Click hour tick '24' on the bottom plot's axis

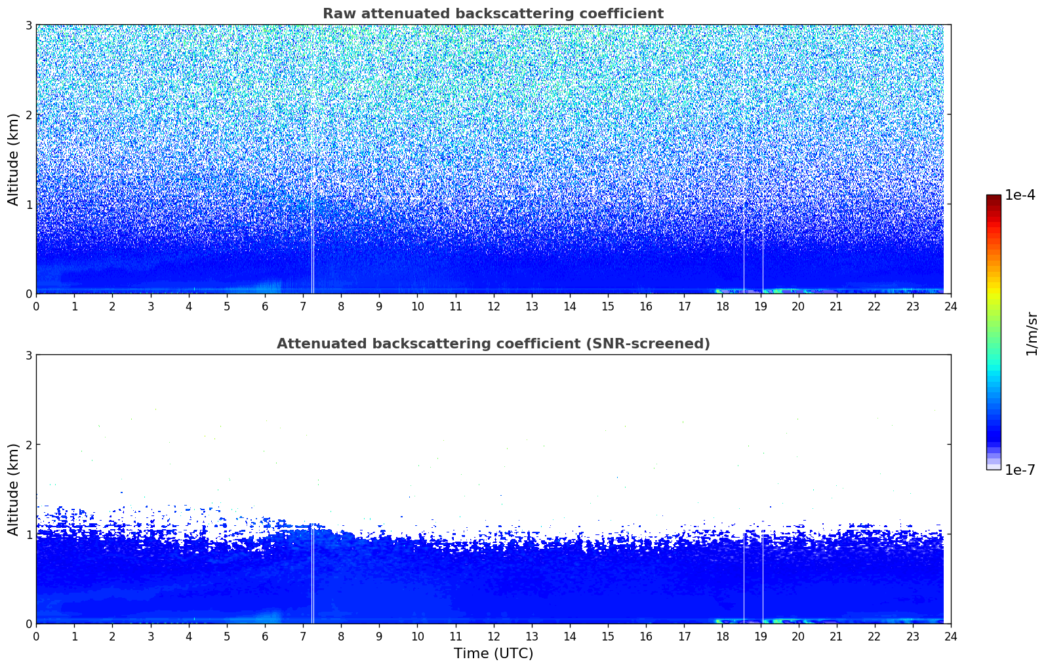click(951, 637)
